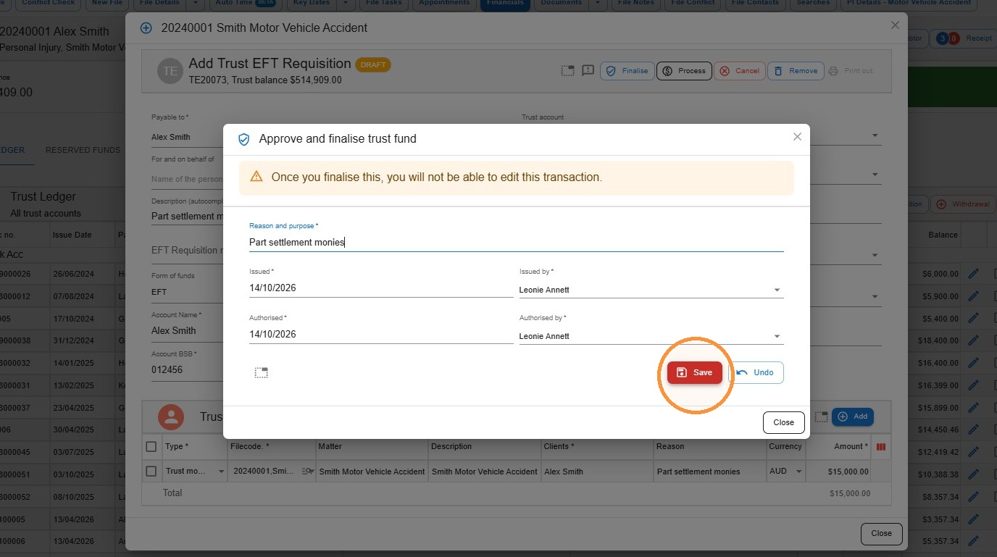
Task: Click the Finalise shield button in requisition header
Action: click(627, 71)
